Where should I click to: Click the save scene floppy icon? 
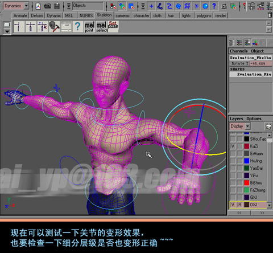click(57, 6)
